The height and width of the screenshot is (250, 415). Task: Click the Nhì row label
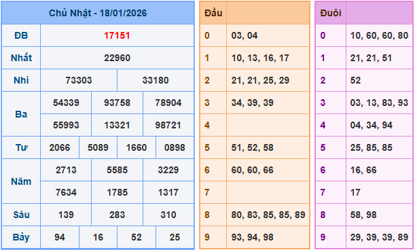(x=21, y=80)
